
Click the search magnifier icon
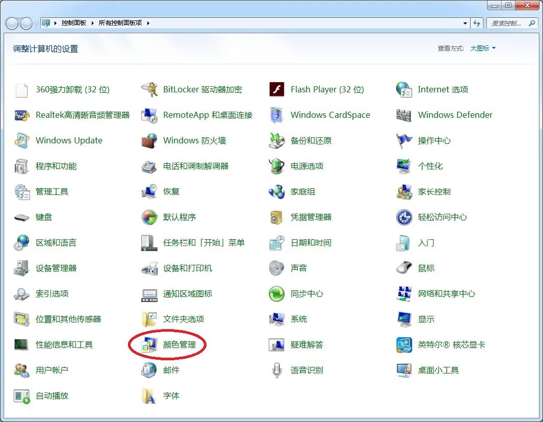(x=532, y=23)
